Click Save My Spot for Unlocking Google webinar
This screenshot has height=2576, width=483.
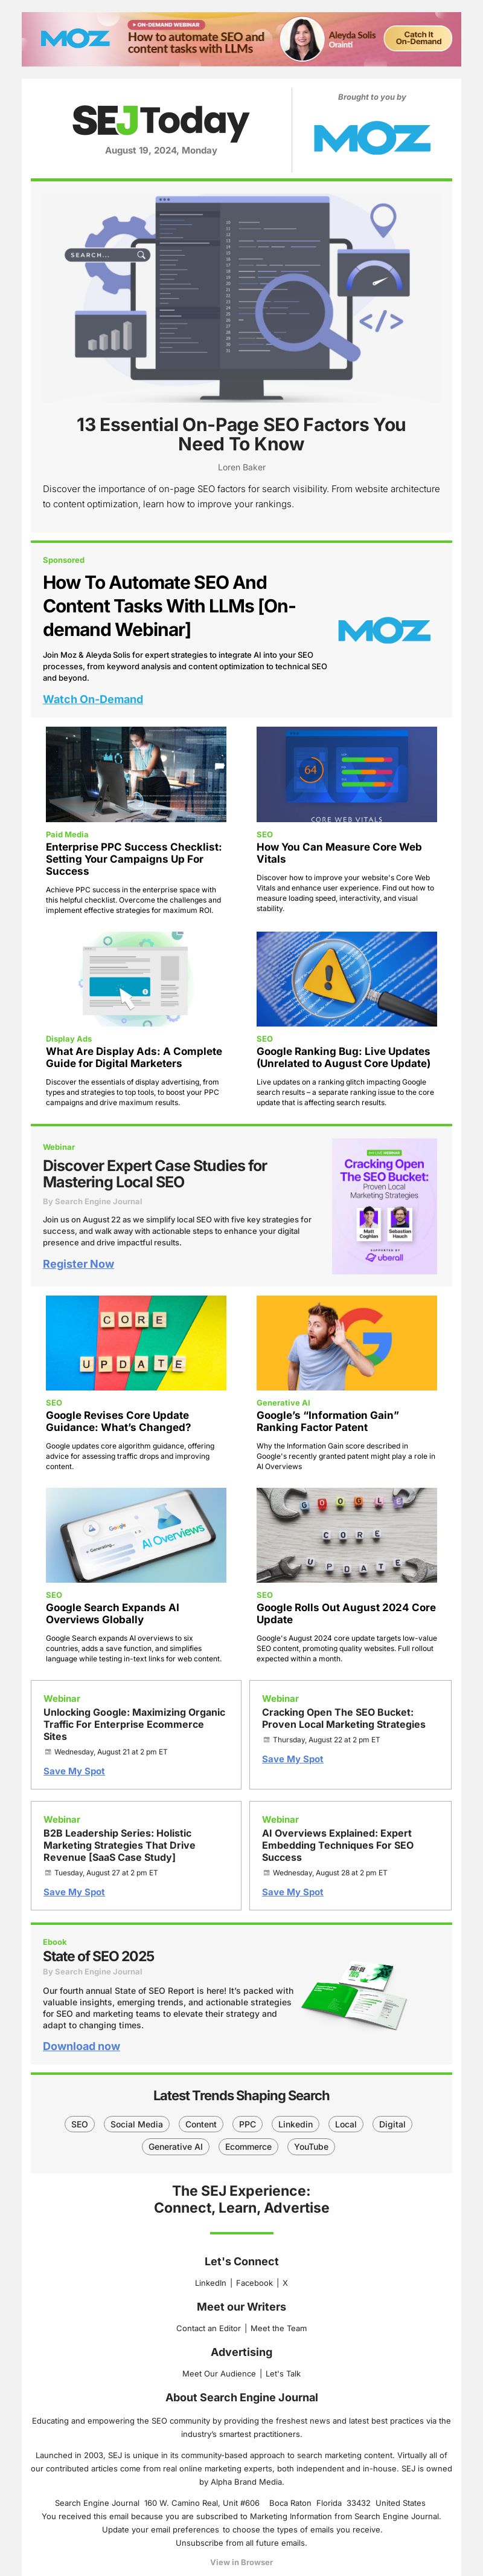74,1771
